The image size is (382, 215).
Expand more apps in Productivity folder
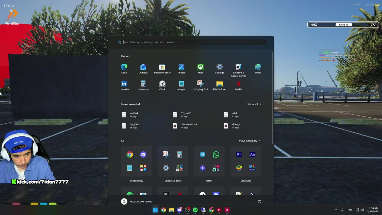coord(143,168)
